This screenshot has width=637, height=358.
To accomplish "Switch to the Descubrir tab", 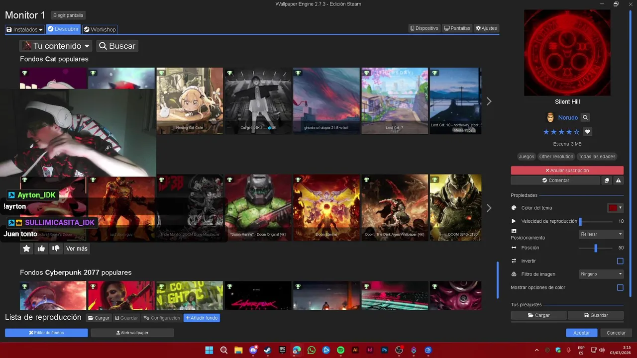I will (63, 29).
